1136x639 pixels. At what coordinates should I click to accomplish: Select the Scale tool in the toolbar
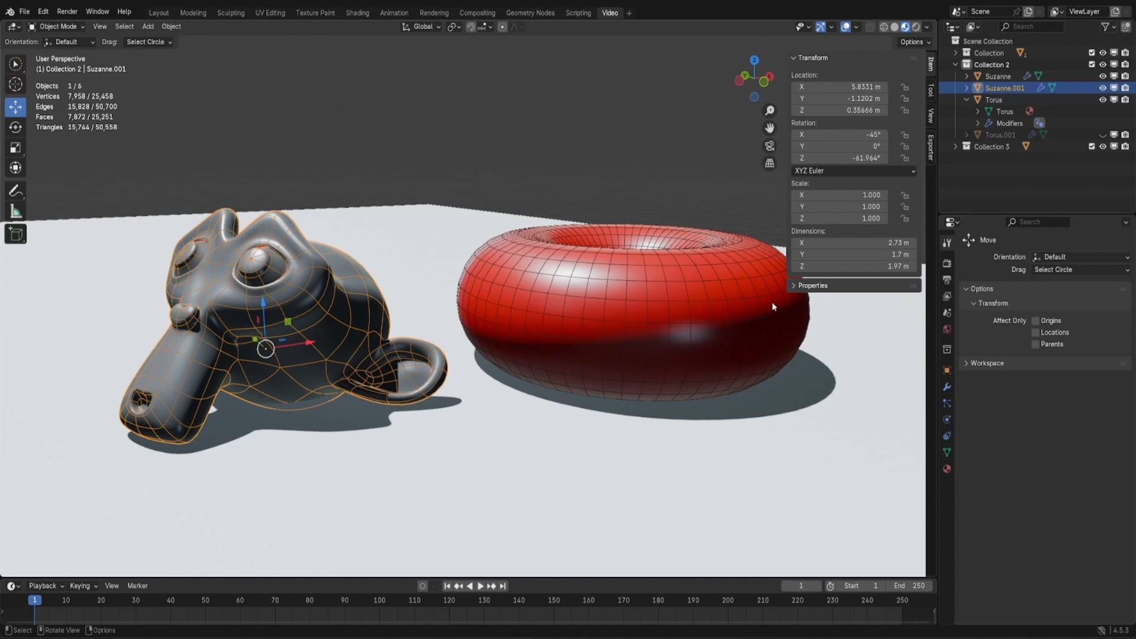(15, 147)
